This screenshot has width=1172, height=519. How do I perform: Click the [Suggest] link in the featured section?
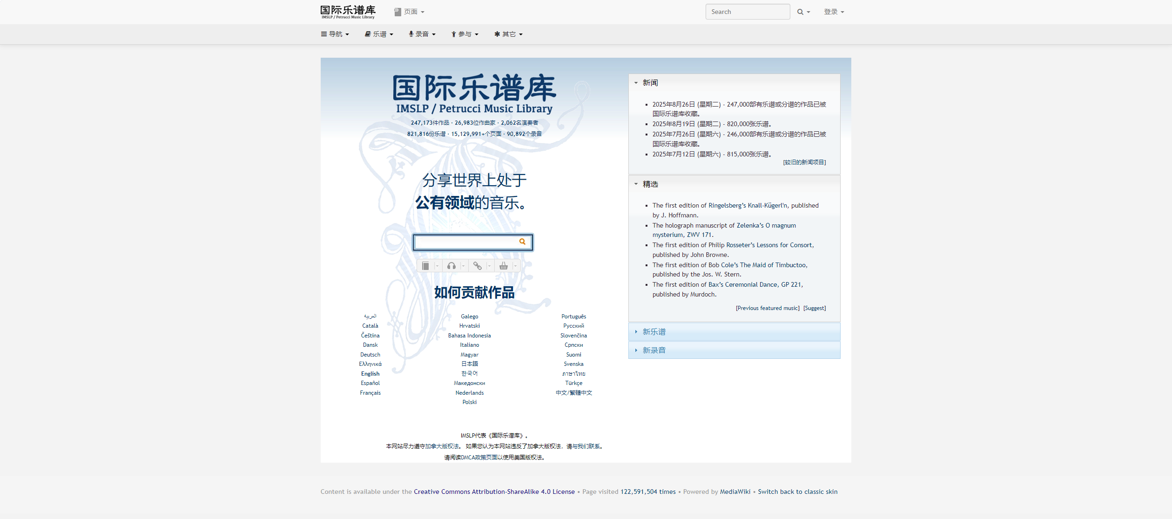pyautogui.click(x=814, y=308)
